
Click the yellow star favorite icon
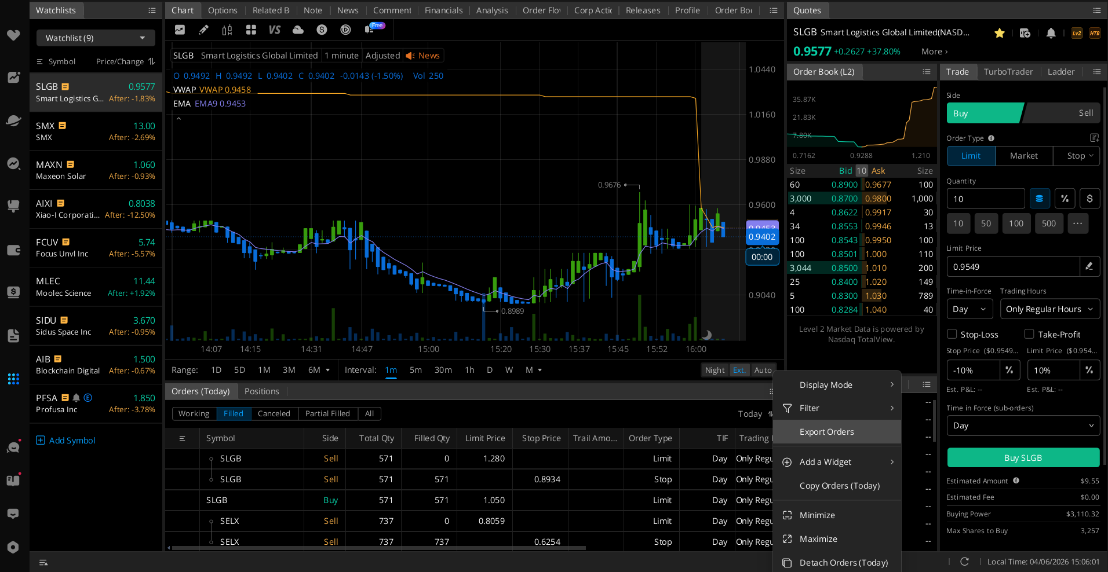click(x=999, y=33)
